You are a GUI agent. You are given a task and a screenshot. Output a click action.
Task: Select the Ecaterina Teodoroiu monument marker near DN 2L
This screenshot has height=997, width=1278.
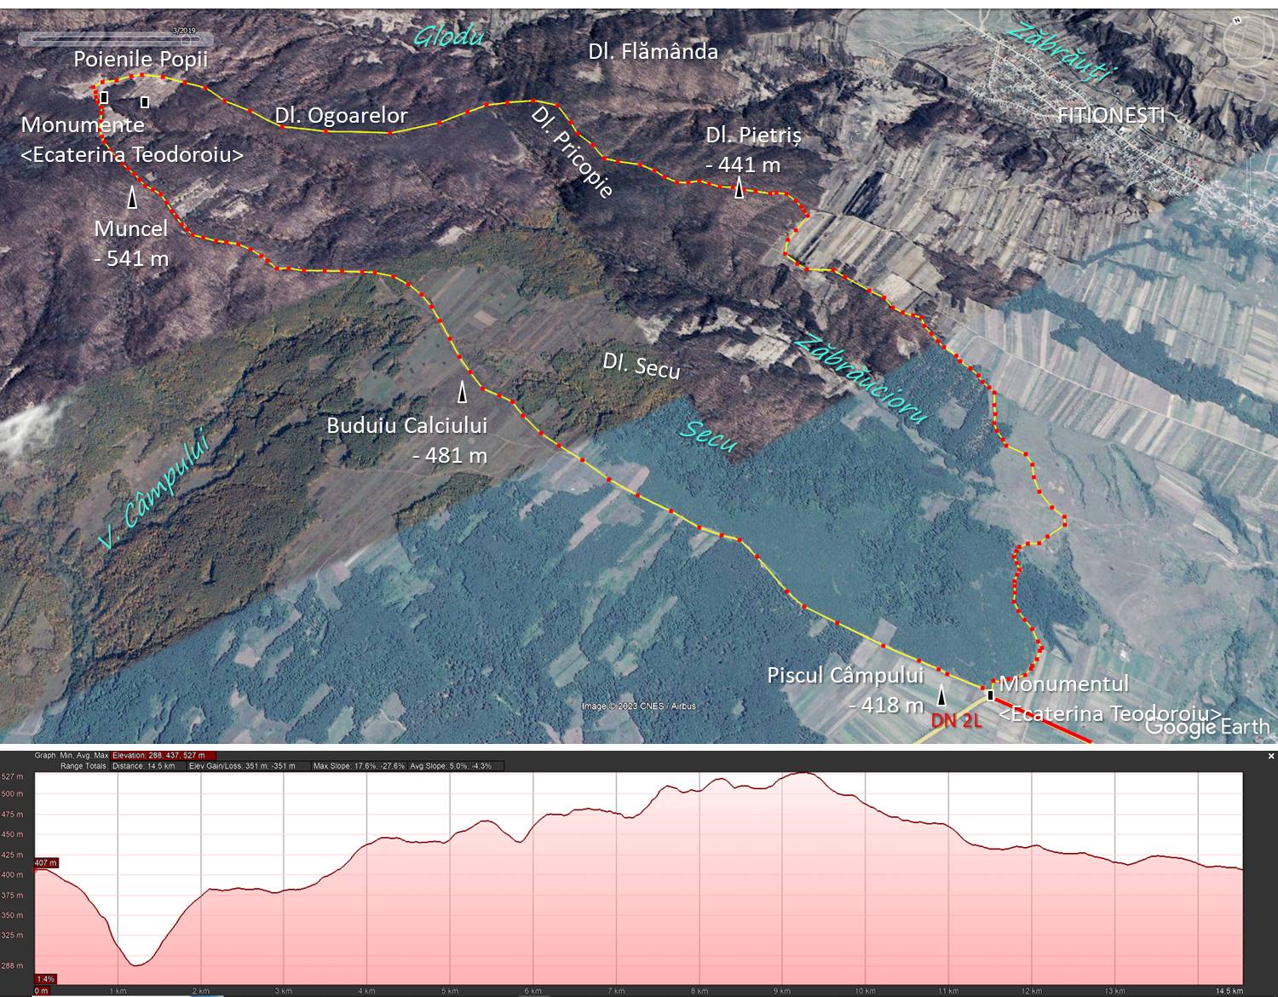pyautogui.click(x=990, y=695)
